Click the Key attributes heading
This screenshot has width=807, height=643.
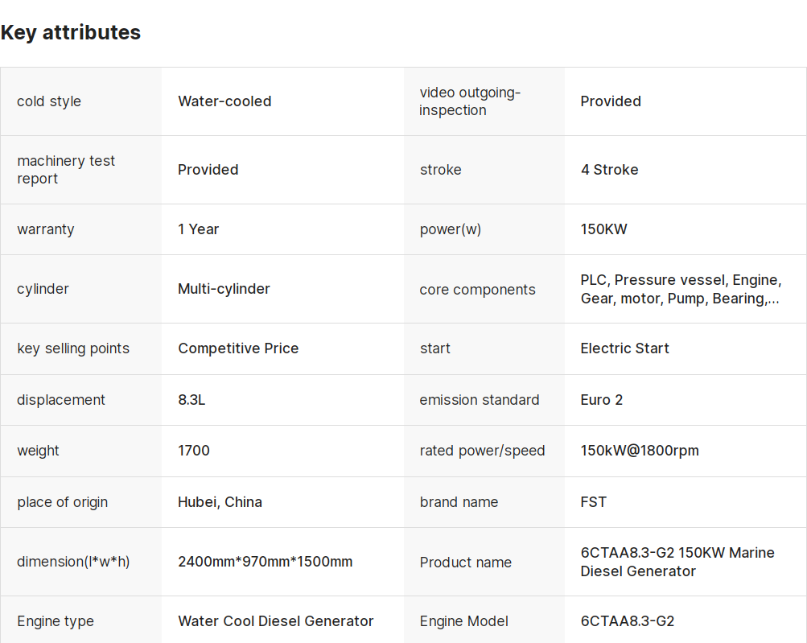point(71,32)
